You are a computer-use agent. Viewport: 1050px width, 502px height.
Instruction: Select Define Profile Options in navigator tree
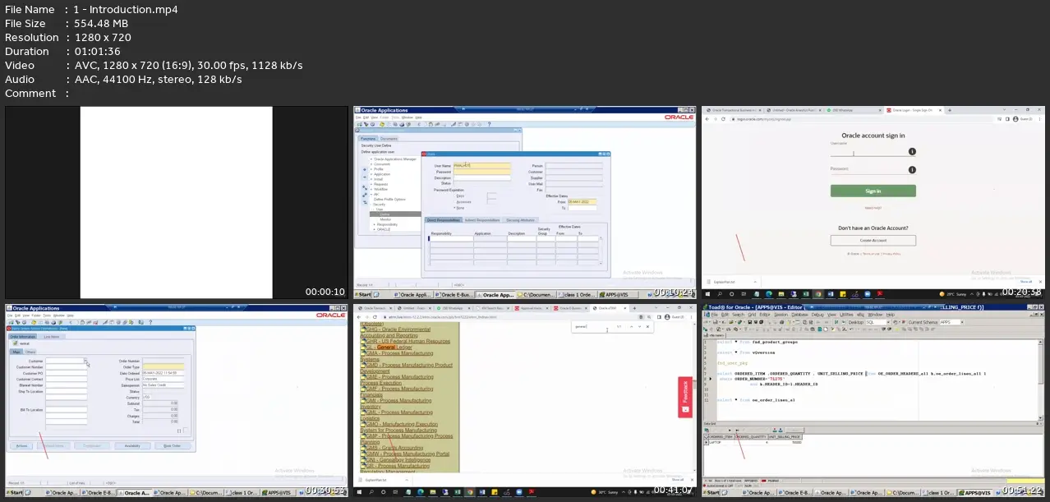[390, 199]
